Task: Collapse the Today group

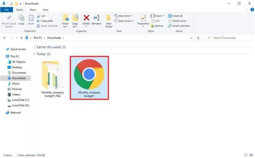Action: (x=34, y=54)
